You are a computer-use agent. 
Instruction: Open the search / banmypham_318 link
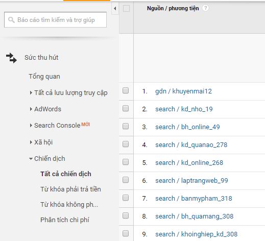point(194,199)
